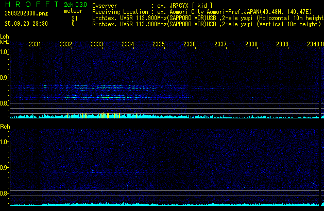Click the 2339 time marker
Image resolution: width=324 pixels, height=211 pixels.
click(x=282, y=45)
